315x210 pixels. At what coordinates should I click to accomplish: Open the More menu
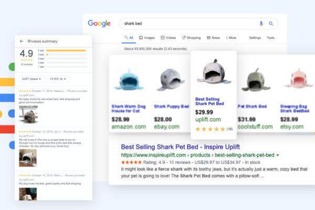231,38
